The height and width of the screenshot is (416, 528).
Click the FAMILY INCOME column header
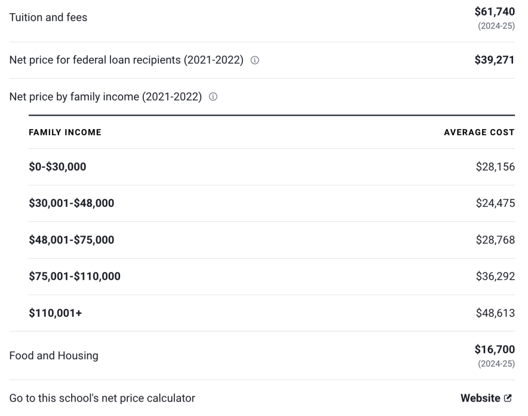65,132
